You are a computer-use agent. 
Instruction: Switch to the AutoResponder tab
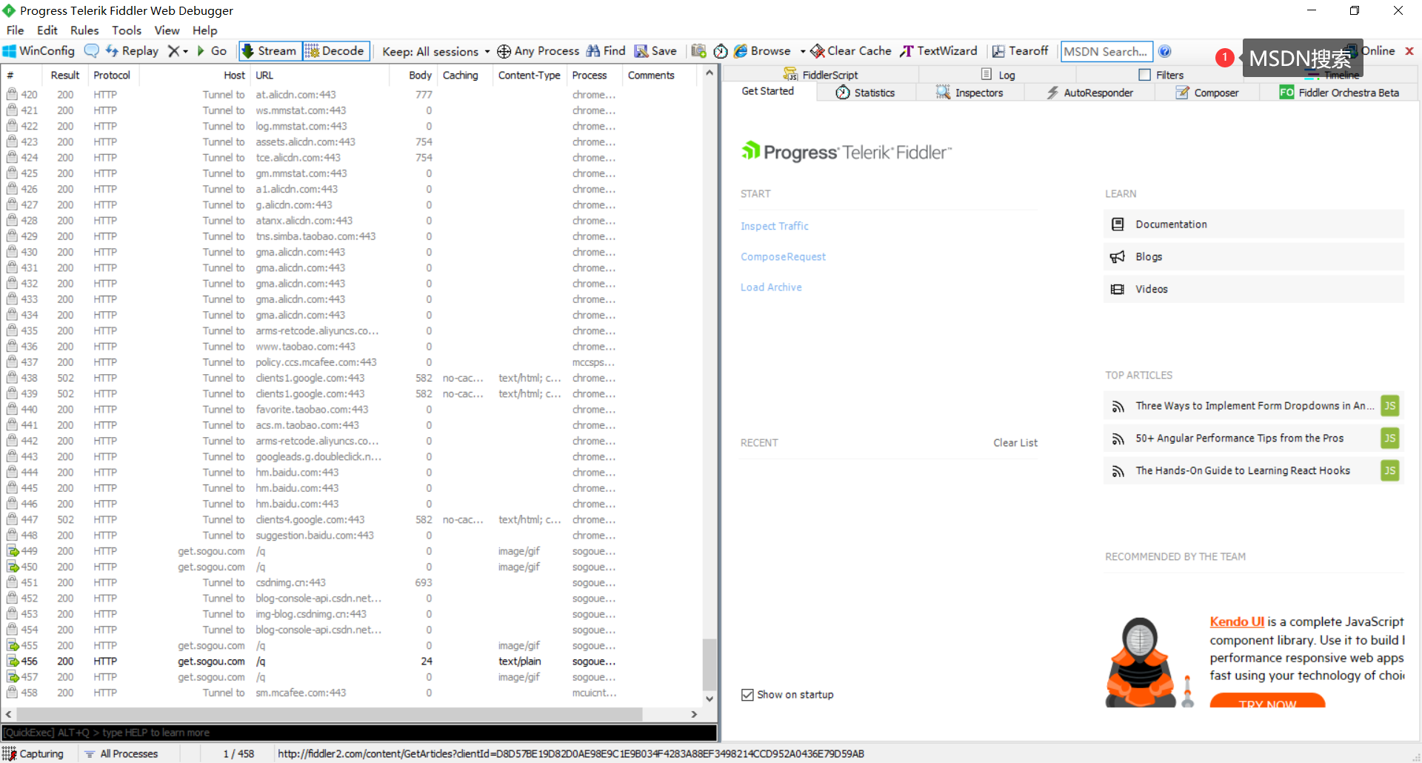point(1089,93)
